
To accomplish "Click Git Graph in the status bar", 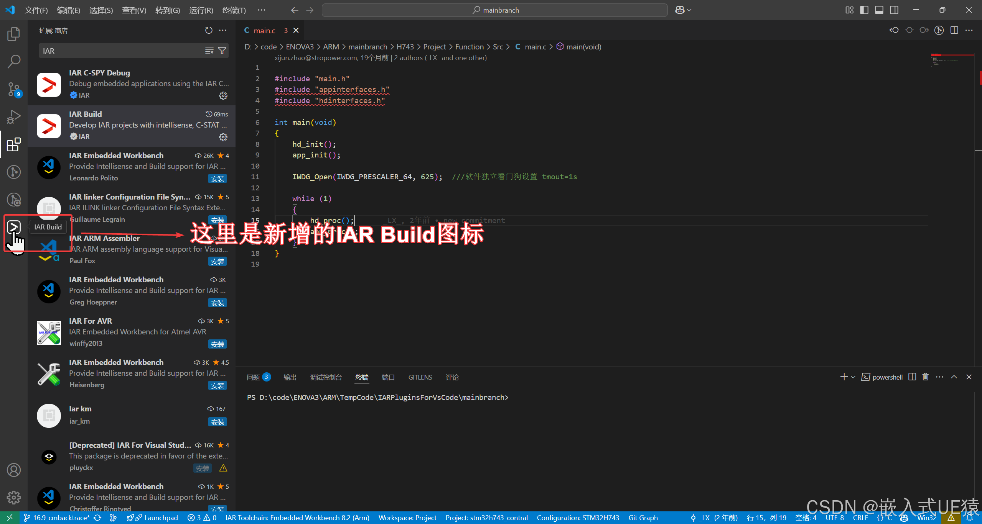I will (x=643, y=517).
